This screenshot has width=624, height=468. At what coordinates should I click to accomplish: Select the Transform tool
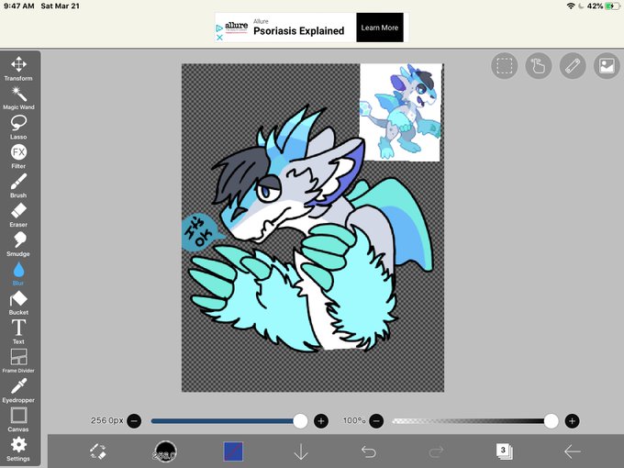(x=18, y=69)
